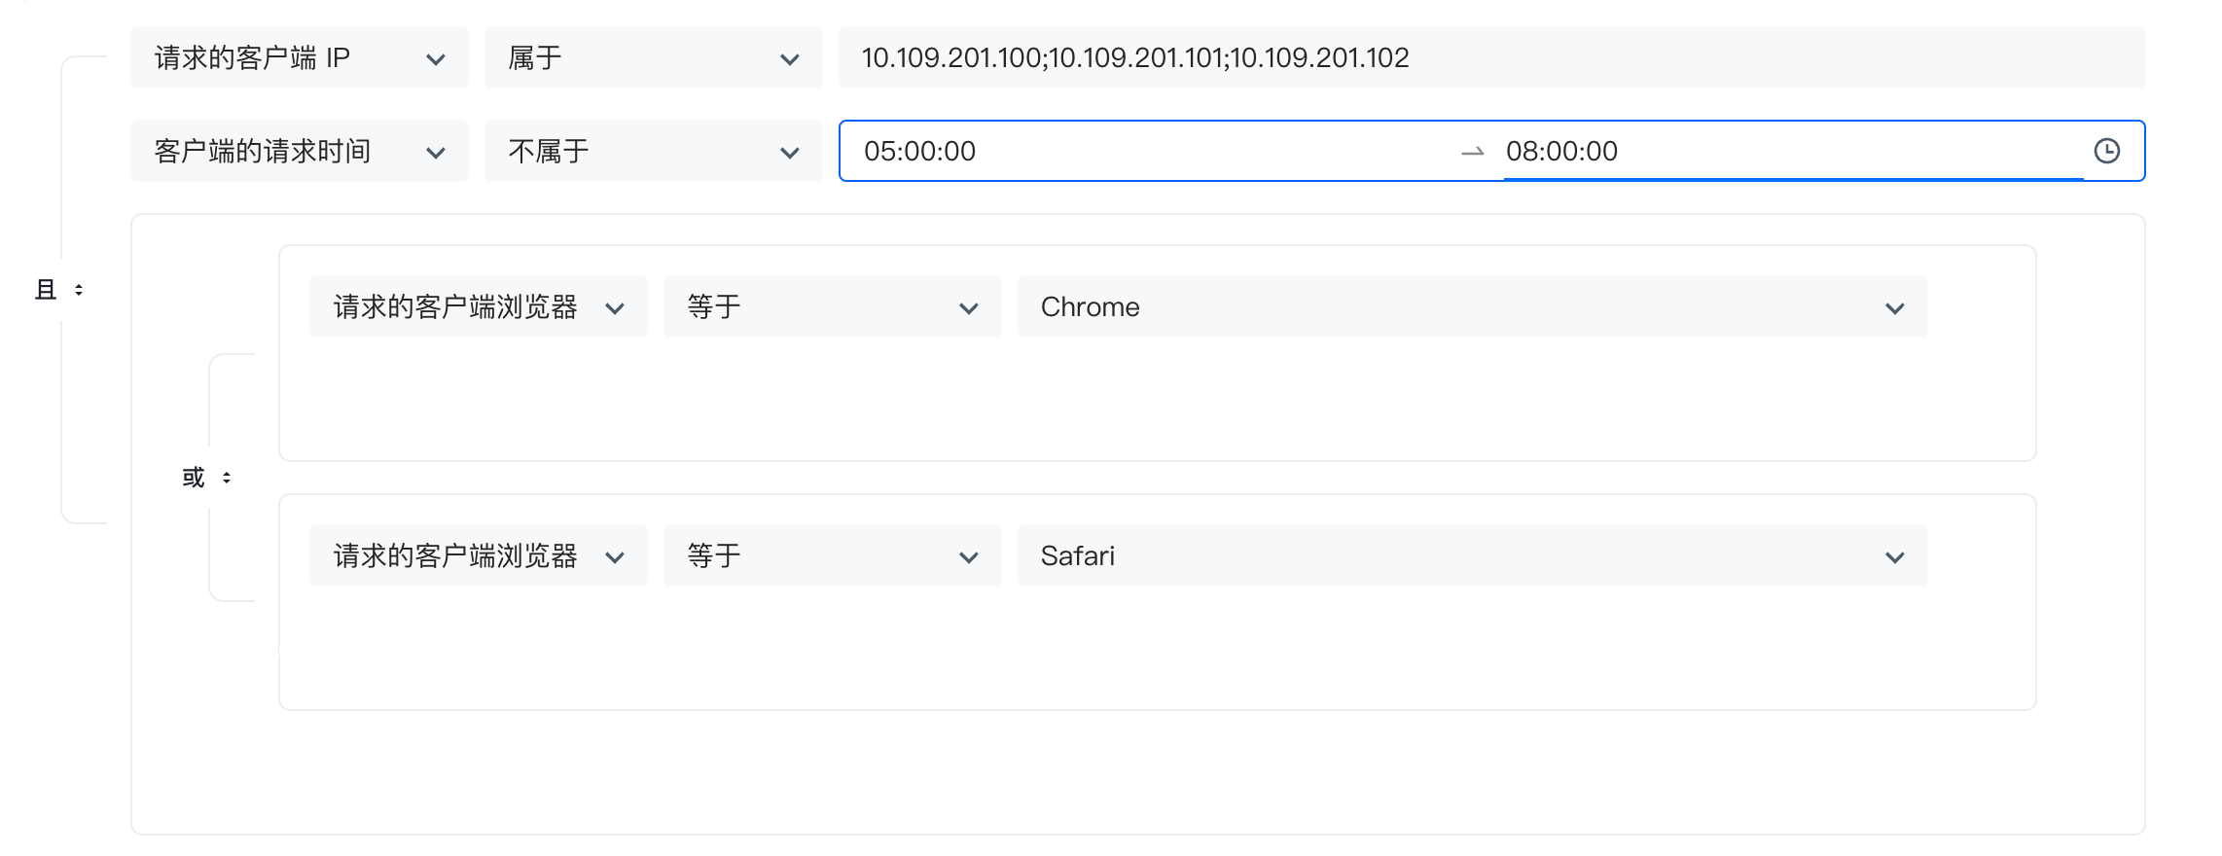Toggle the outer 且 logic operator

pyautogui.click(x=59, y=290)
